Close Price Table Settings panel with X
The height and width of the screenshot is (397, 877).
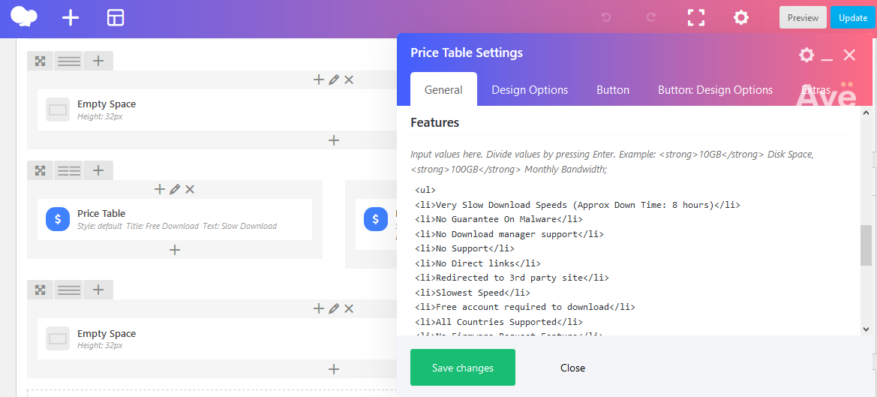click(x=849, y=55)
